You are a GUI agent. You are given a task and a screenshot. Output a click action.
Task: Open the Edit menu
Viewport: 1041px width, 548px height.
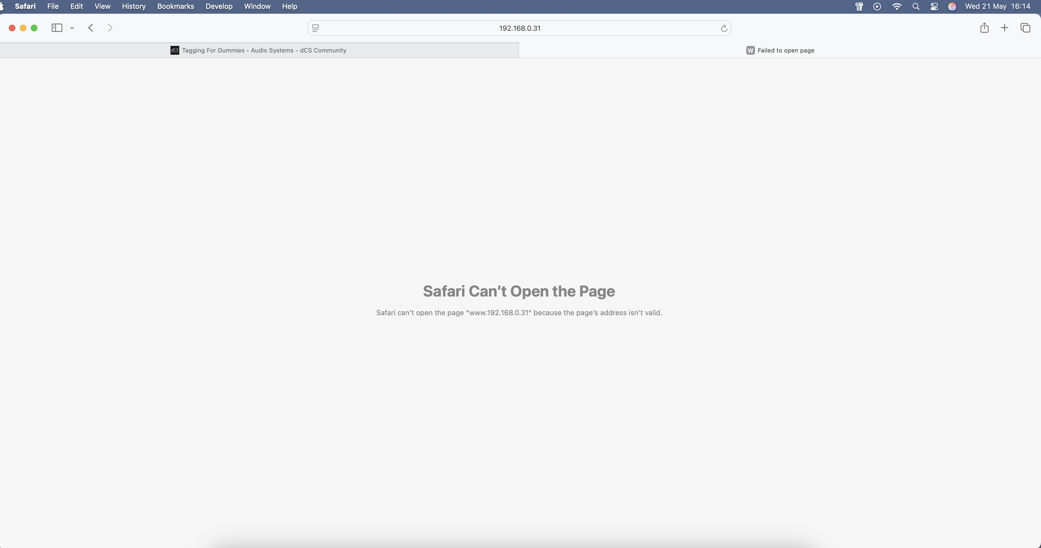click(76, 7)
